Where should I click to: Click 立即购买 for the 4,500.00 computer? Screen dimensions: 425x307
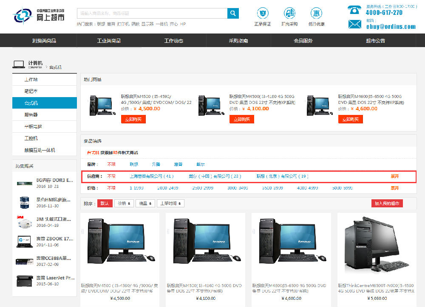point(133,119)
